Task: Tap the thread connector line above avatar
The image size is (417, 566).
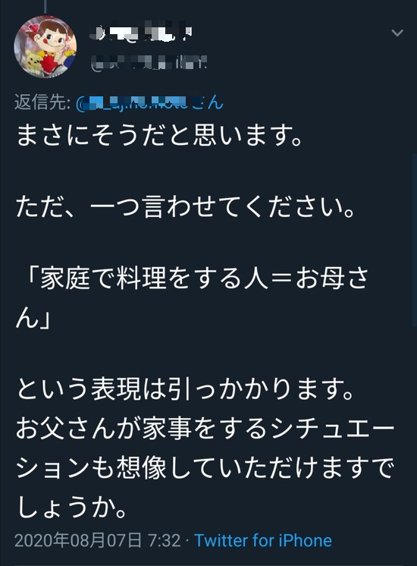Action: pos(45,8)
